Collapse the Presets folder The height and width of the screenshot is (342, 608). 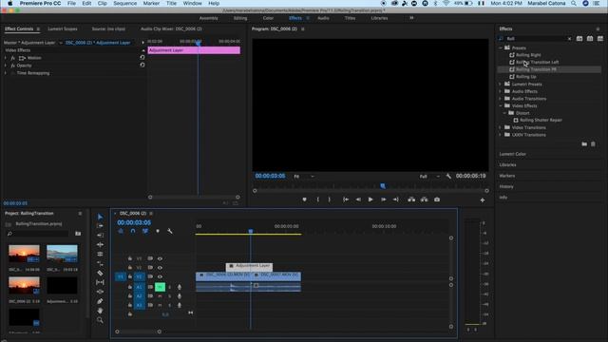[x=501, y=48]
